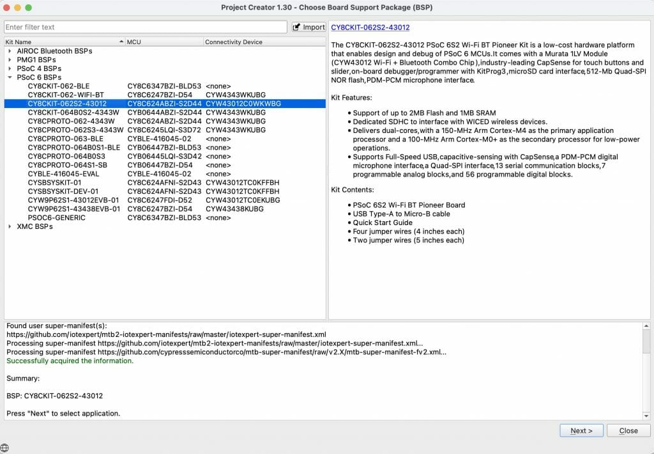
Task: Click the MCU cell CY8C6245LQI-S3D72
Action: (x=164, y=130)
